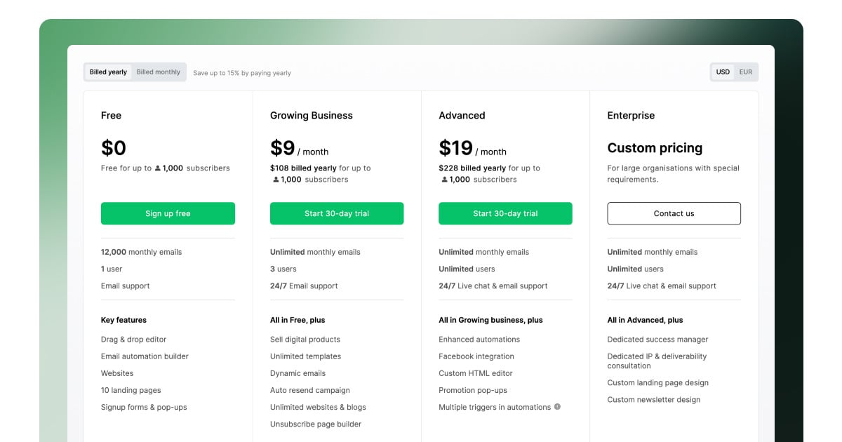The image size is (842, 442).
Task: Switch billing to Billed monthly
Action: click(x=159, y=72)
